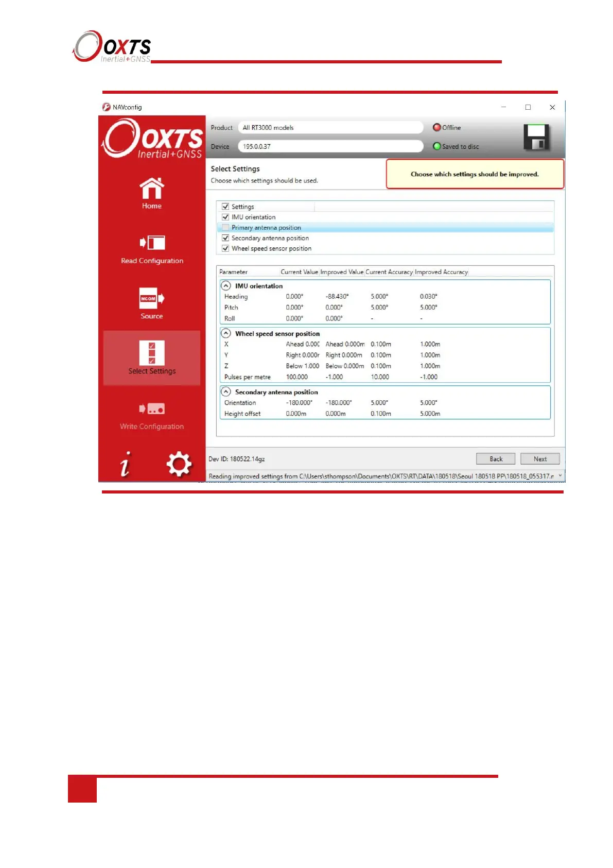Click the Improved Accuracy column header
The width and height of the screenshot is (613, 868).
coord(441,272)
